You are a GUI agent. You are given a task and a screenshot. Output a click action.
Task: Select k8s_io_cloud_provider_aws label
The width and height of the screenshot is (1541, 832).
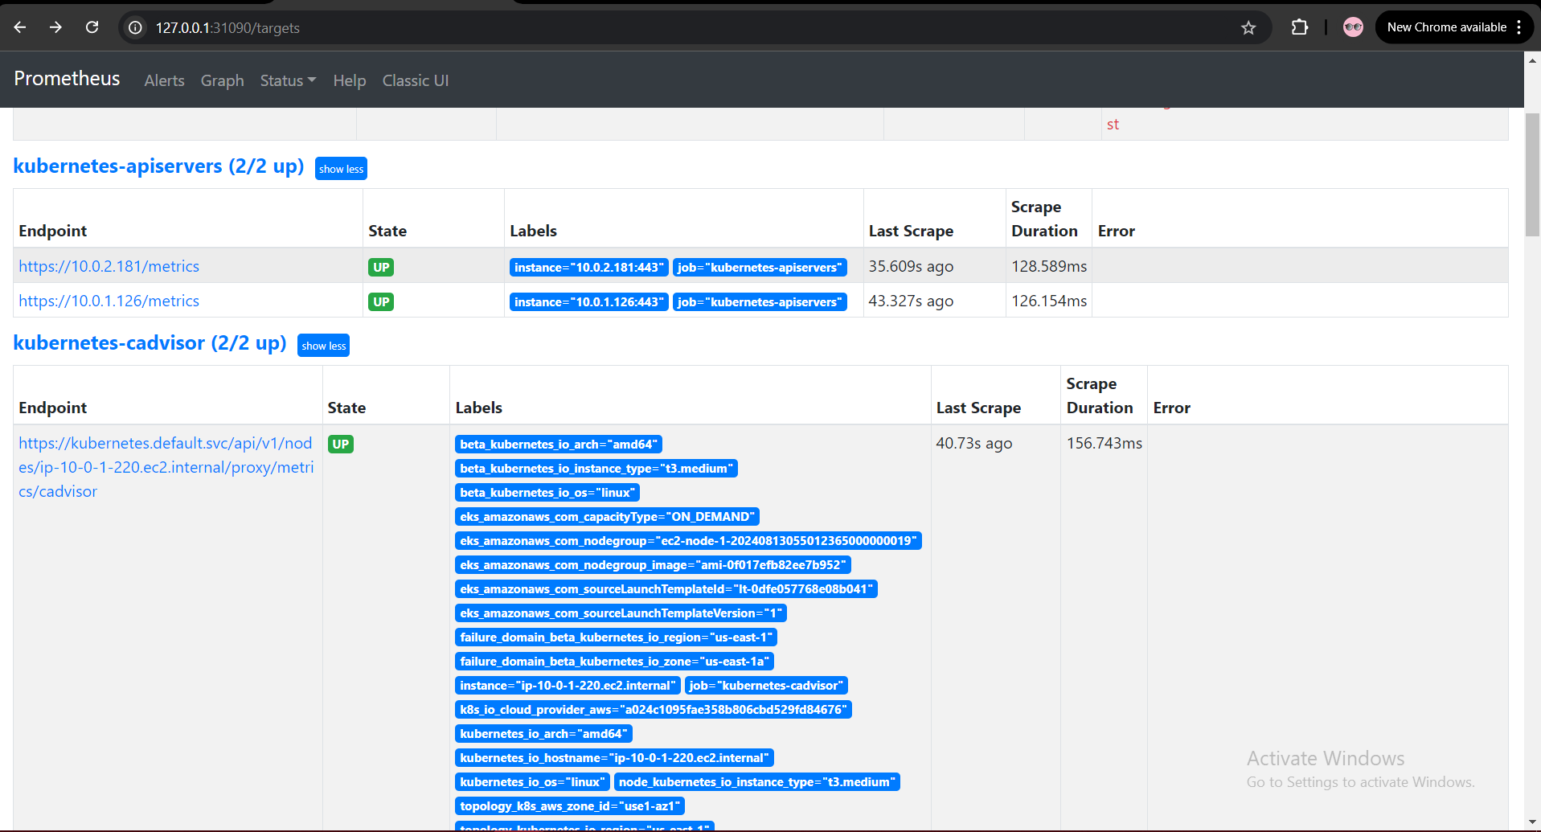pyautogui.click(x=653, y=709)
